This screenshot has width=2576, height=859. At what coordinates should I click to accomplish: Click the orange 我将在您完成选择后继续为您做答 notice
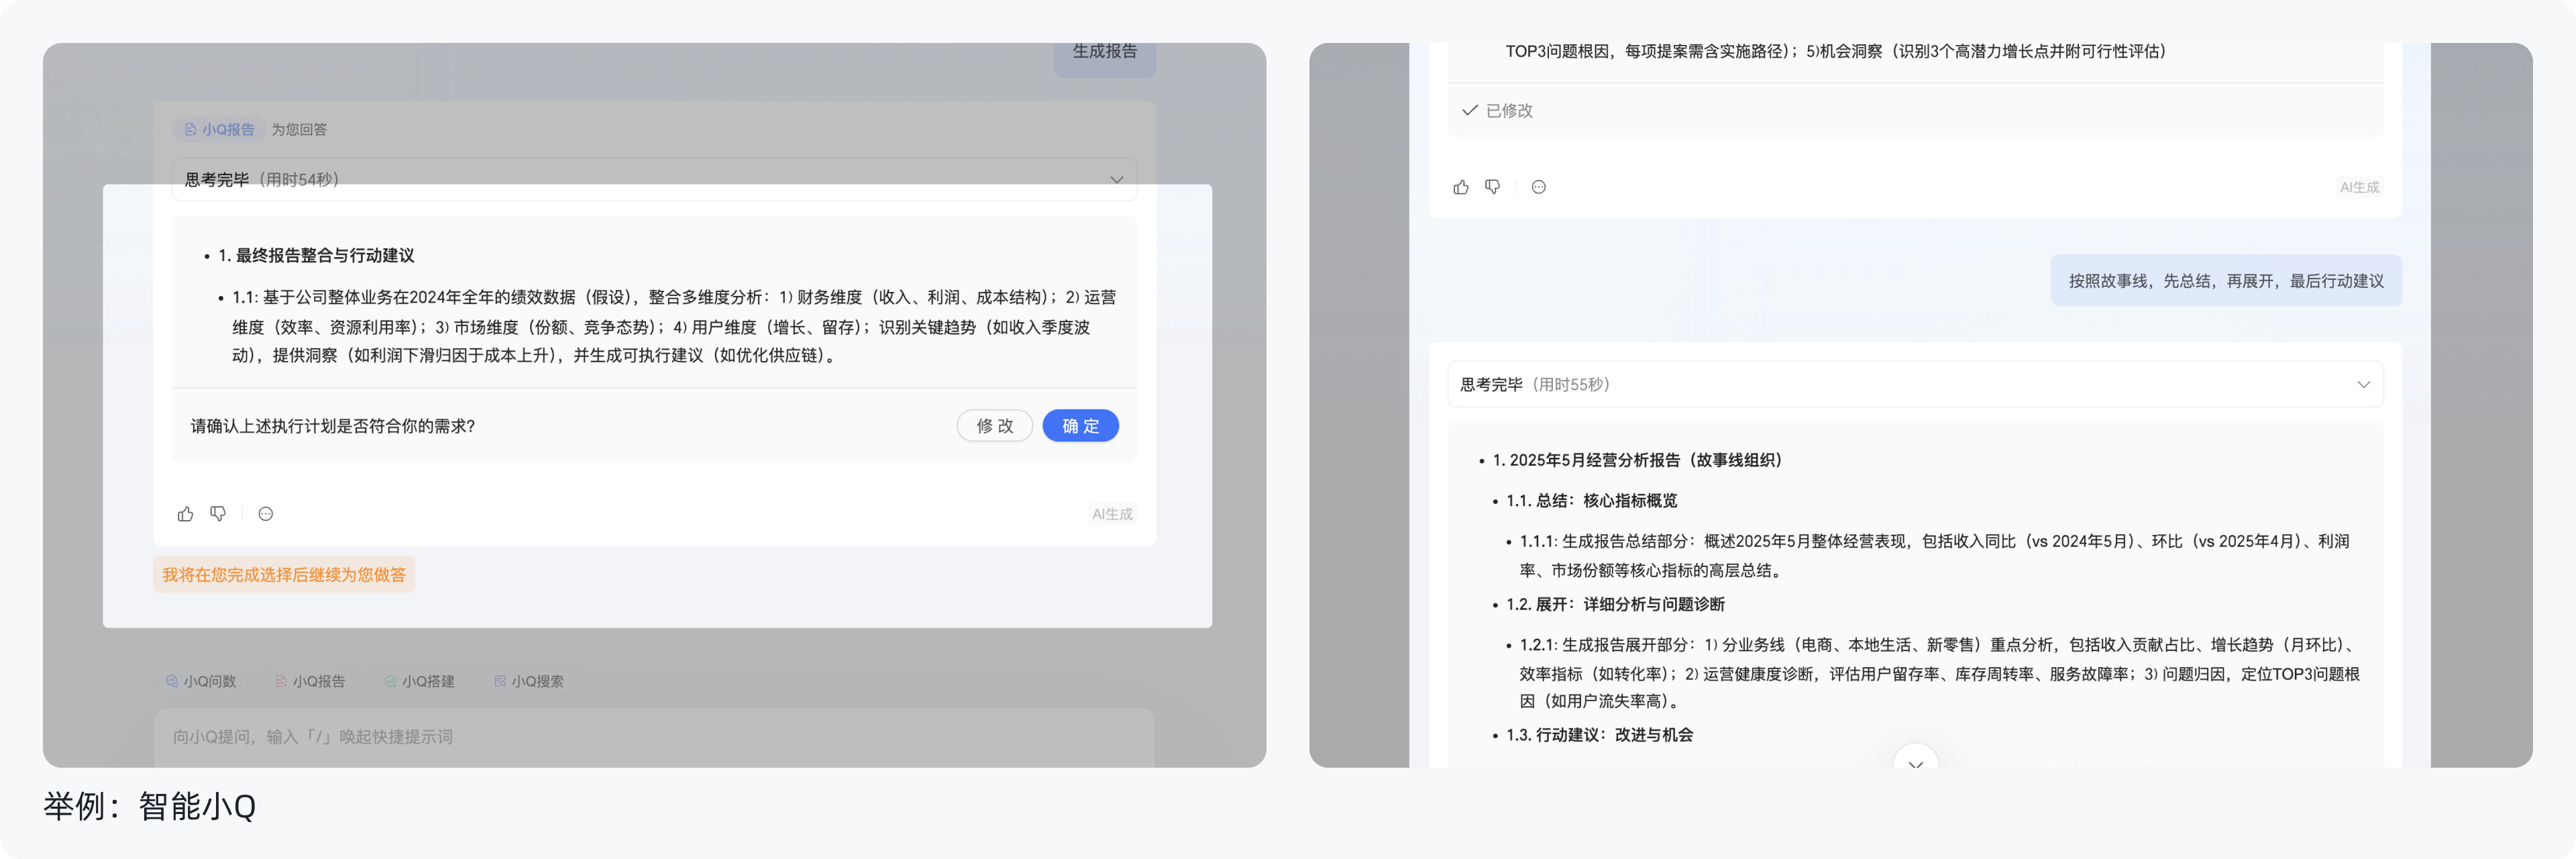point(284,574)
